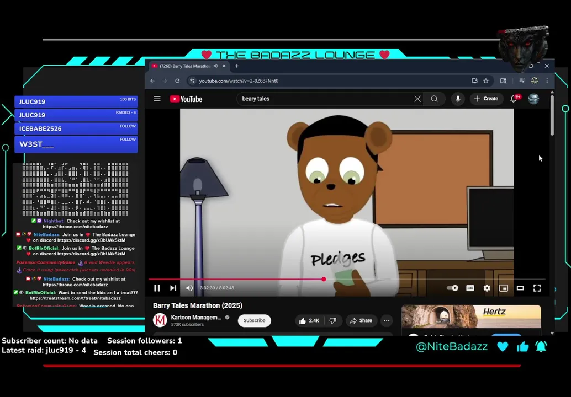The image size is (571, 397).
Task: Mute the video volume
Action: coord(189,288)
